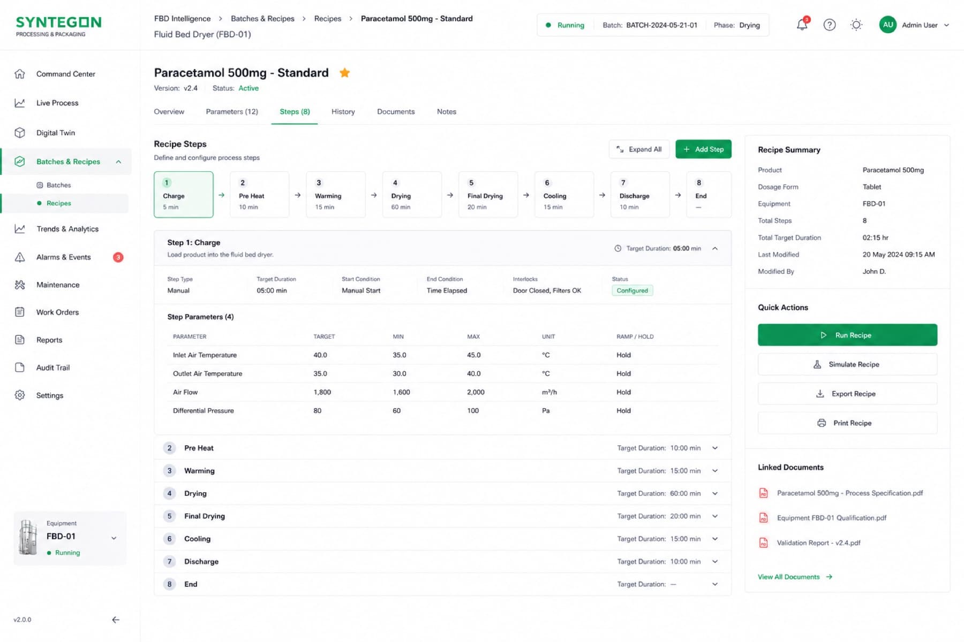Click the Alarms & Events warning icon
This screenshot has width=964, height=642.
(20, 257)
